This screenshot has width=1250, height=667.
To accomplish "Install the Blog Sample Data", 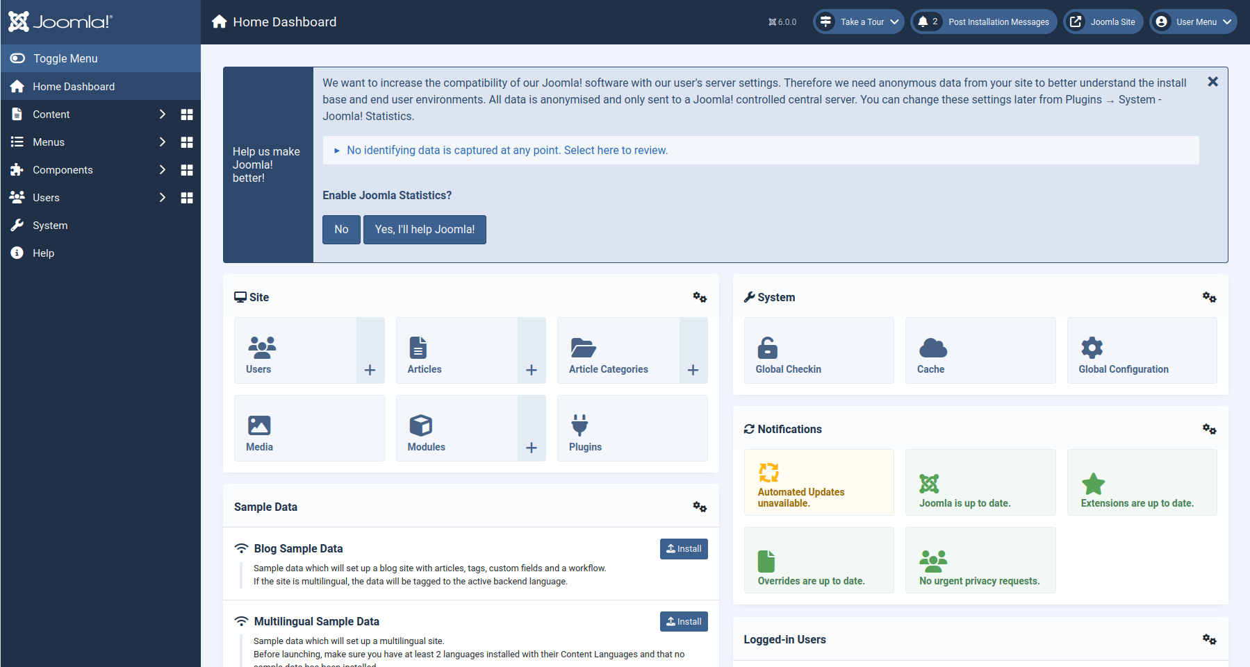I will [x=684, y=549].
